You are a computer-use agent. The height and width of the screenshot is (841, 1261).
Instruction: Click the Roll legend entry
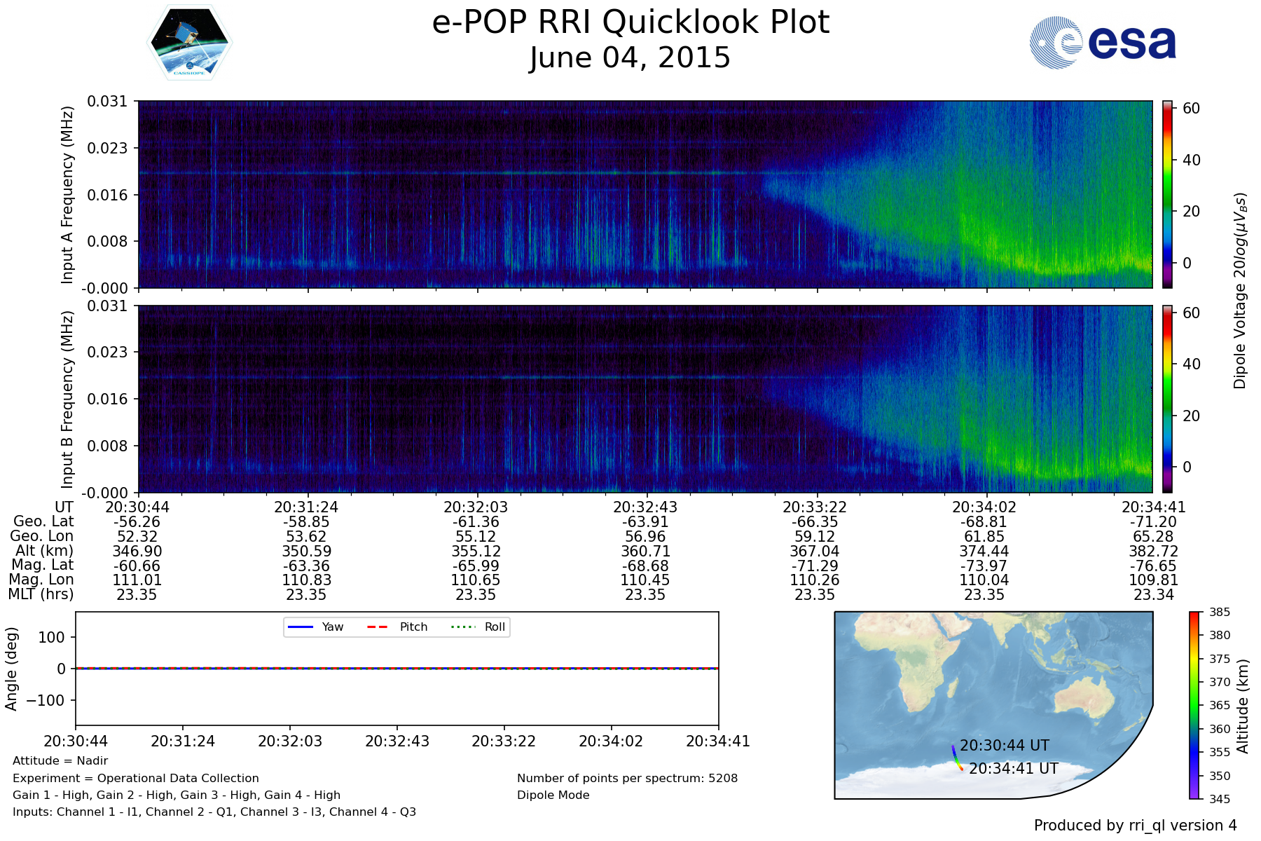pyautogui.click(x=479, y=627)
